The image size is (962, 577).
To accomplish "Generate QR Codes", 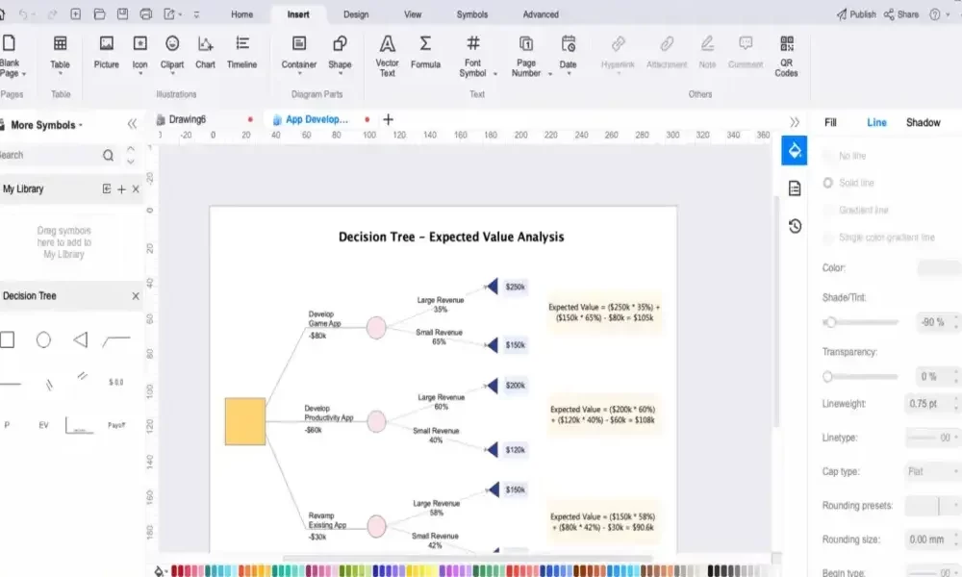I will pyautogui.click(x=786, y=56).
